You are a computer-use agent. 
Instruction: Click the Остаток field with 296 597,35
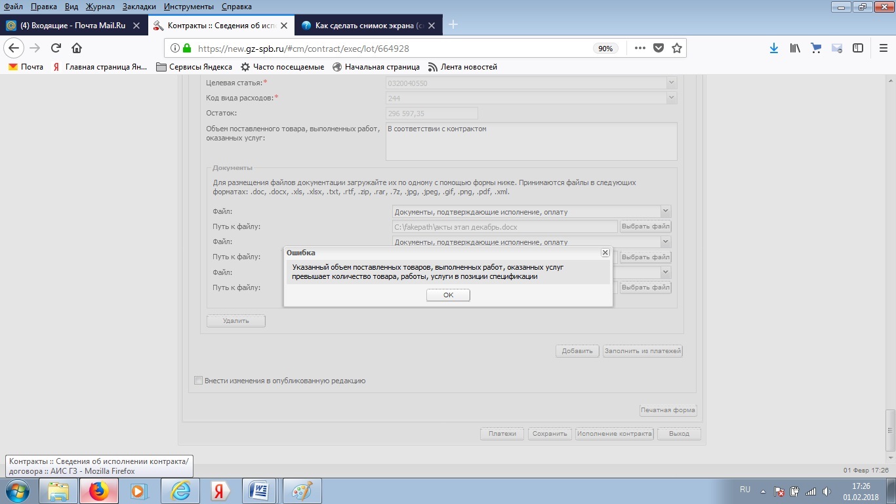click(x=432, y=114)
